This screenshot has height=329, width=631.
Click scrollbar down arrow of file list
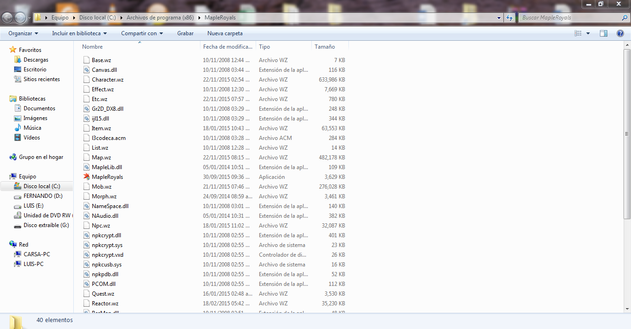[x=627, y=309]
